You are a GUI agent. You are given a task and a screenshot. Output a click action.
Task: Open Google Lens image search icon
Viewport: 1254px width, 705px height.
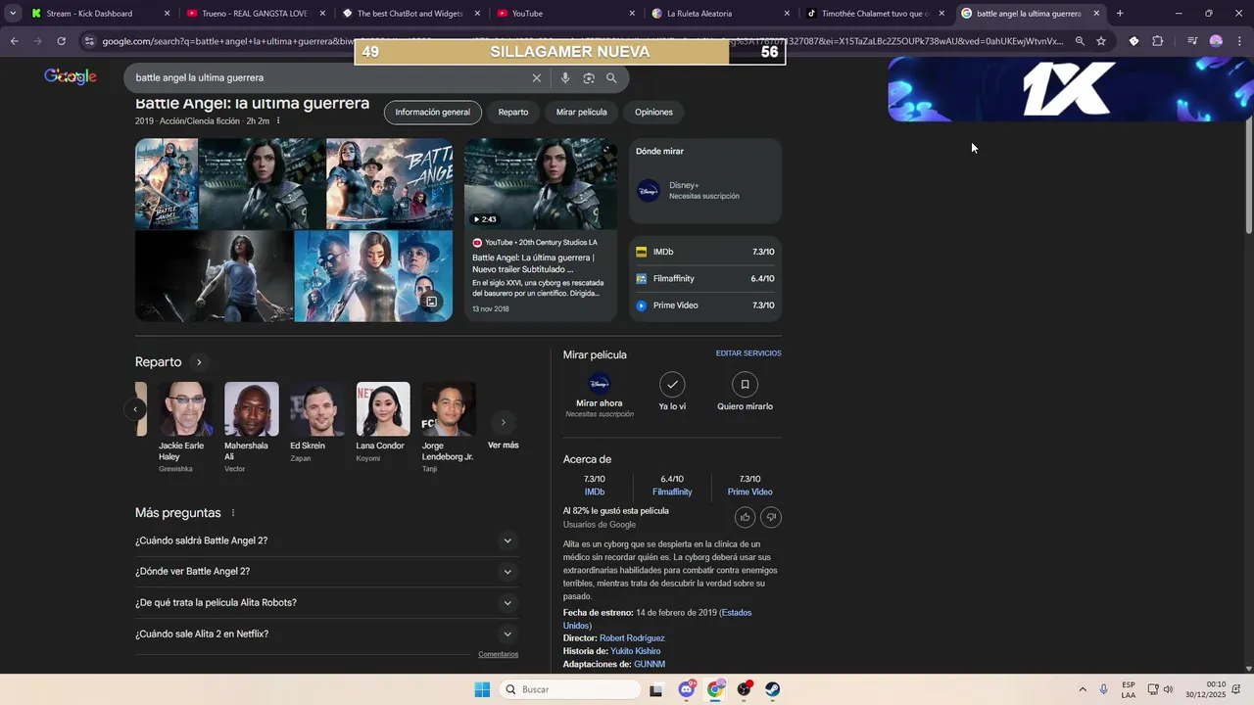click(x=589, y=77)
